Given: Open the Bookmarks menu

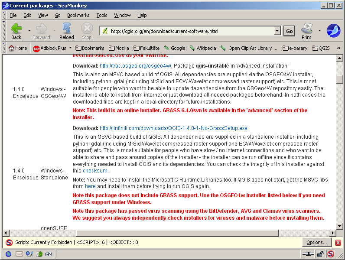Looking at the screenshot, I should point(78,15).
